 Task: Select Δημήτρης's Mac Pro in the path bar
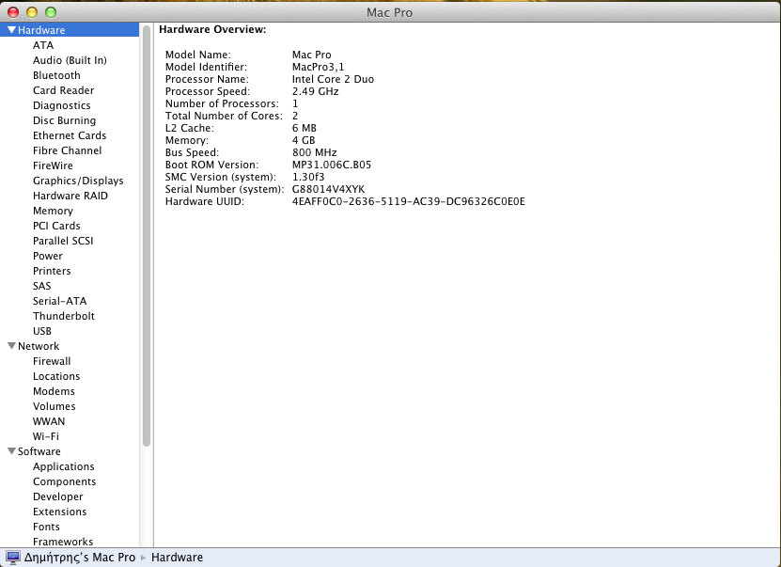pos(80,557)
